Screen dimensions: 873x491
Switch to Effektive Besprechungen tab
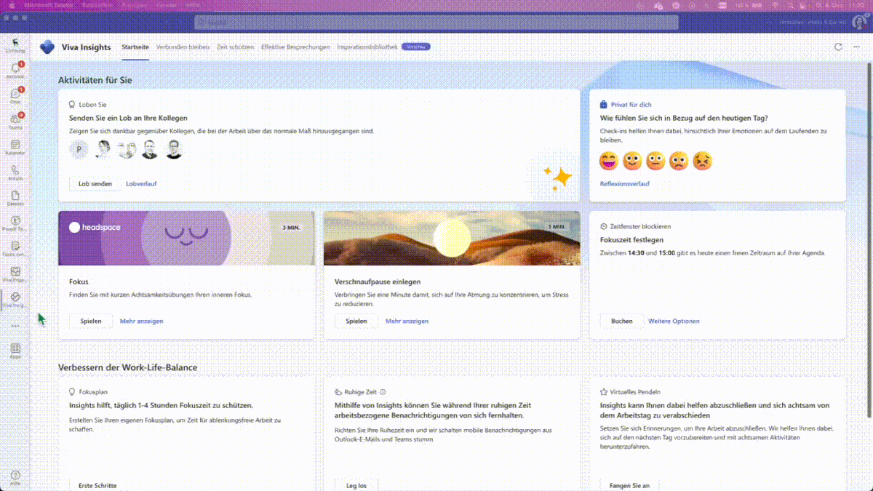click(295, 47)
